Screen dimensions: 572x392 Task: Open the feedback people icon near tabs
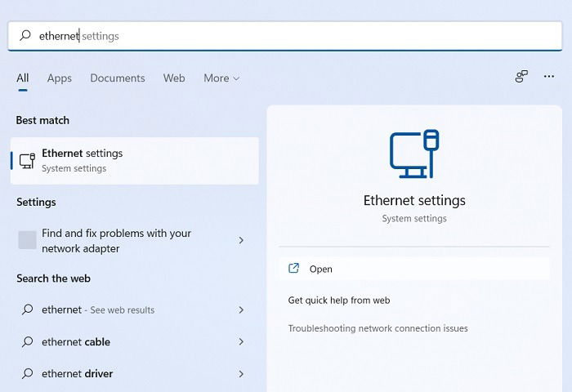pyautogui.click(x=521, y=77)
